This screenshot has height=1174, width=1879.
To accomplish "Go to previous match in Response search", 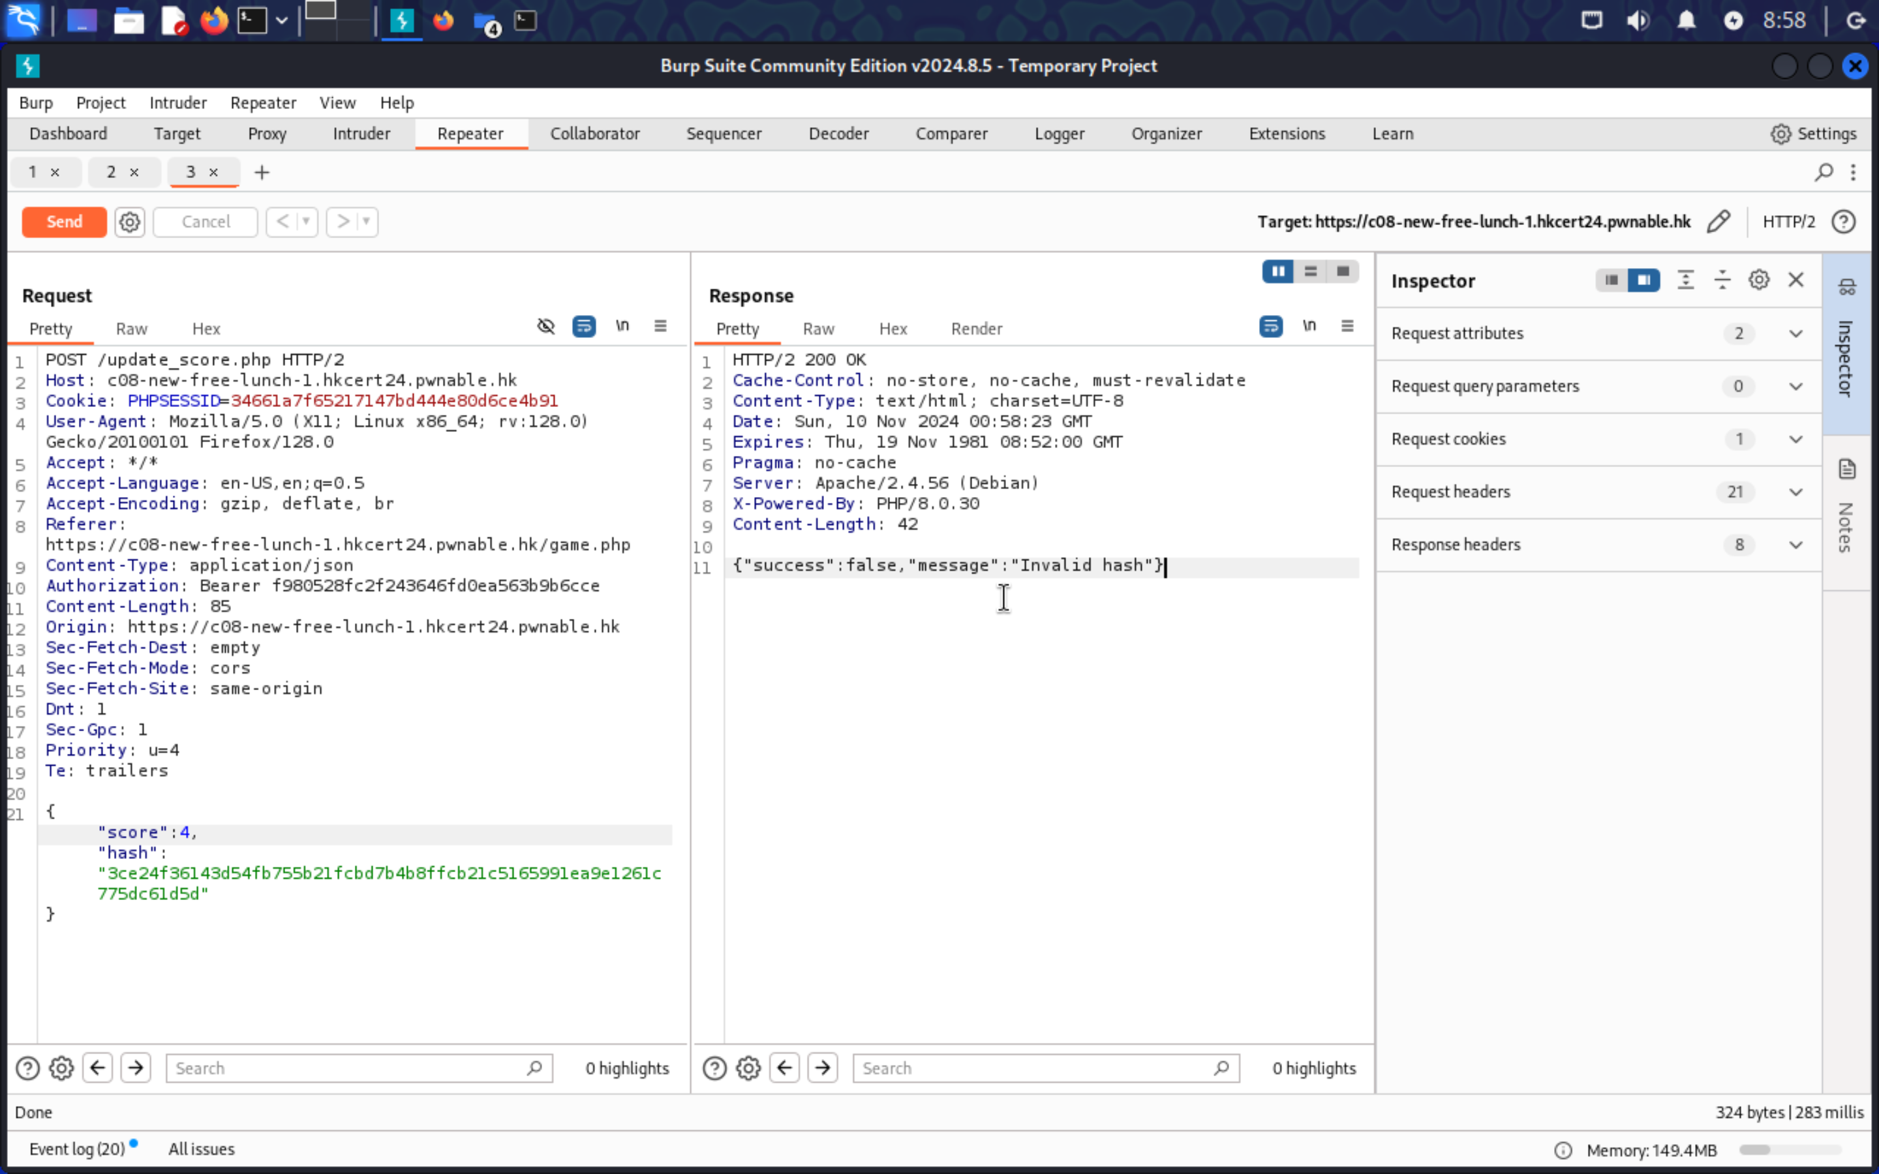I will [x=785, y=1068].
